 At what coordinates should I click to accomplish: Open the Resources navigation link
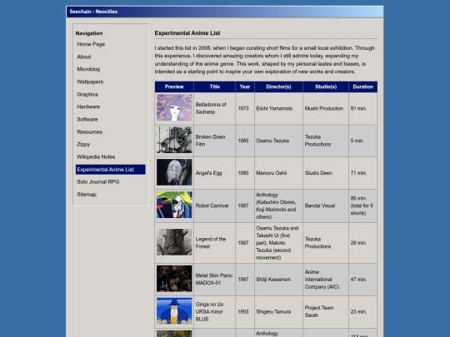coord(89,131)
